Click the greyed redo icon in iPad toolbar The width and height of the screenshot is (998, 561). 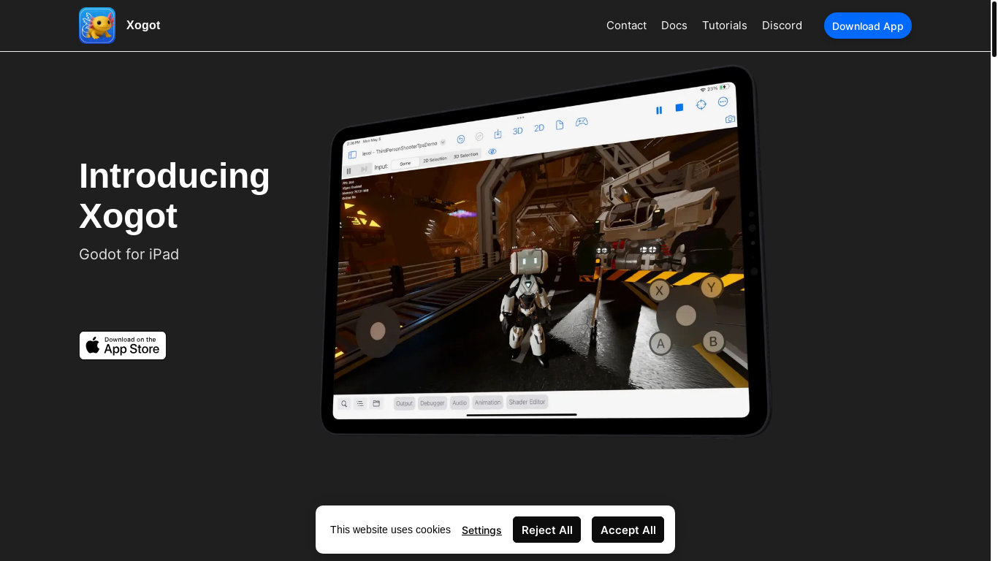tap(479, 137)
